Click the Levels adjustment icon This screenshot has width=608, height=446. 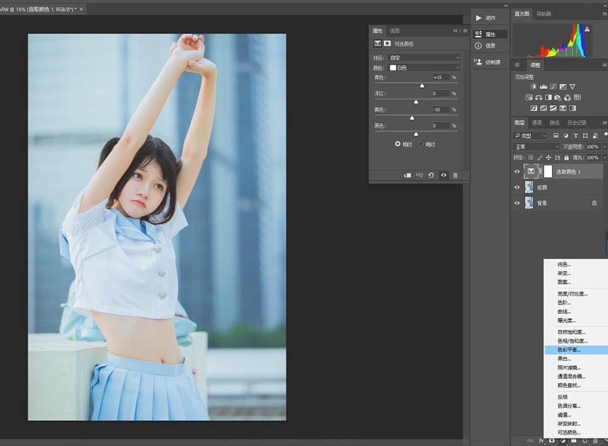click(544, 87)
